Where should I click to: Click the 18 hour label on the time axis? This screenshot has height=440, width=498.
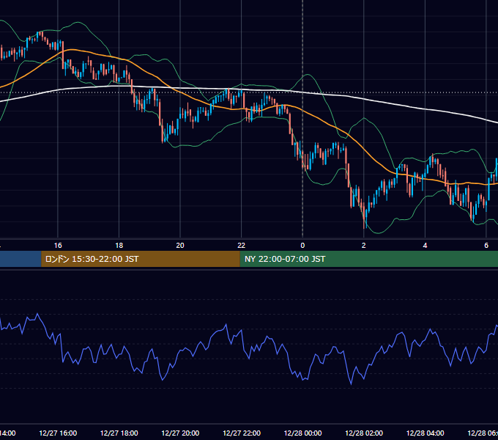tap(119, 246)
